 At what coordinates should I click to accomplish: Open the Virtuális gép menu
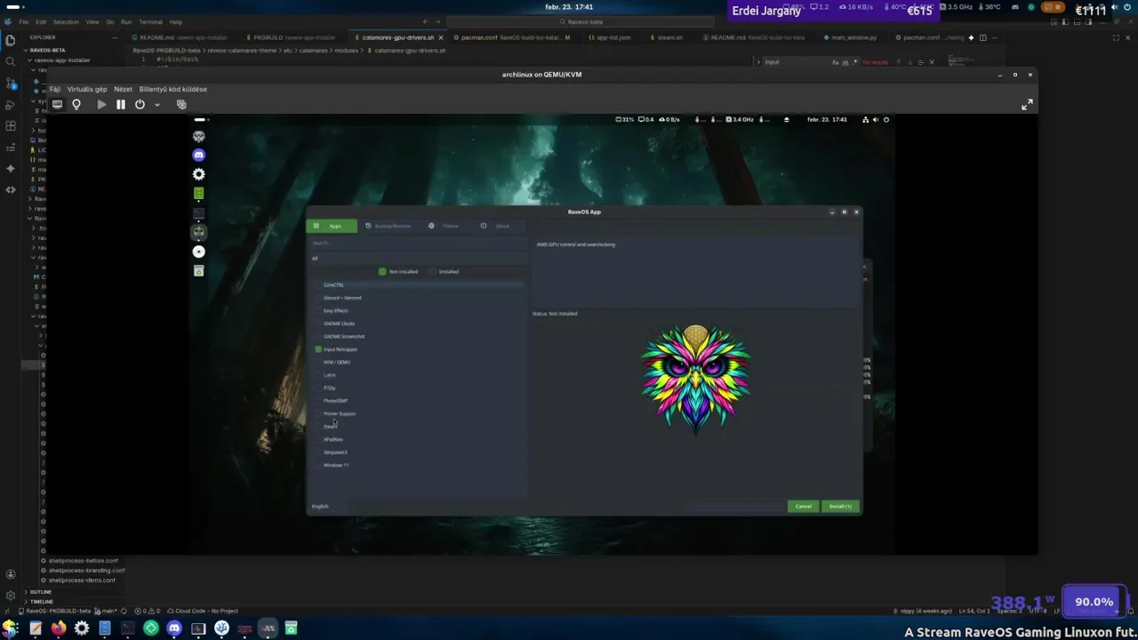click(x=87, y=89)
